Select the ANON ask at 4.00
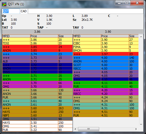The image size is (146, 134). pyautogui.click(x=106, y=61)
